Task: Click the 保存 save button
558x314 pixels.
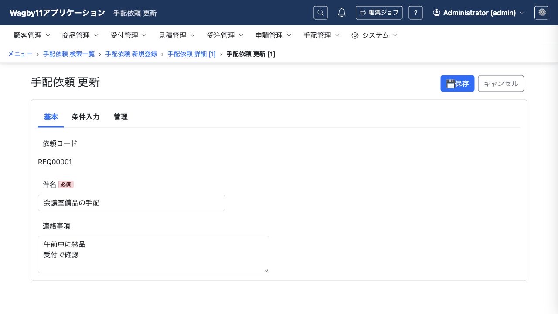Action: [457, 84]
